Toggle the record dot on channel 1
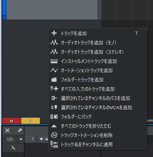Screen dimensions: 153x157 tap(41, 139)
